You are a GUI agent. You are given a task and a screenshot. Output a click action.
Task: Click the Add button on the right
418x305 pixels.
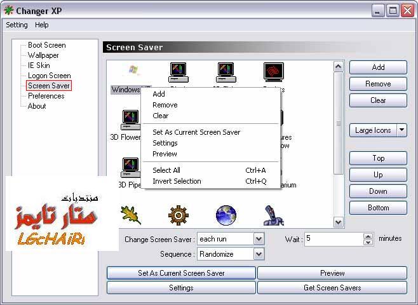378,67
